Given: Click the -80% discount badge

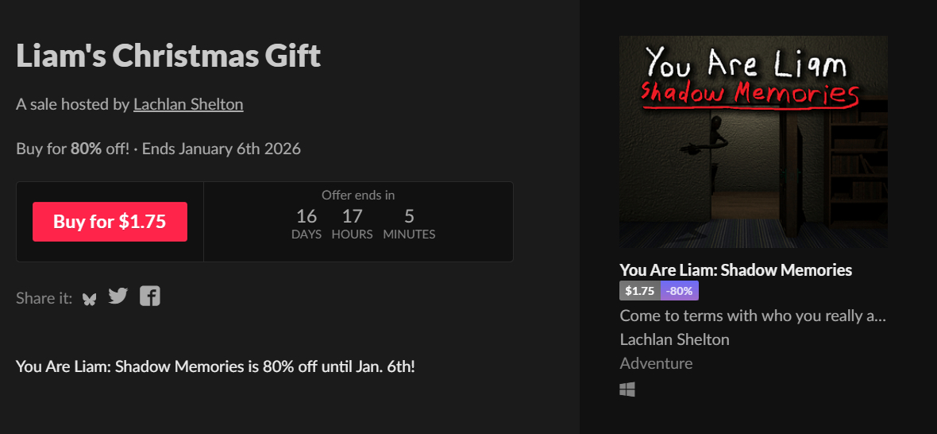Looking at the screenshot, I should coord(679,291).
